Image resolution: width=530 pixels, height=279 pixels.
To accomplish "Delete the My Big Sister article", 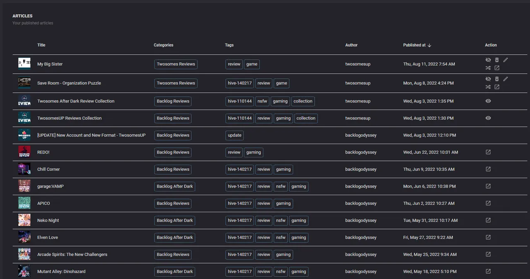I will click(497, 60).
